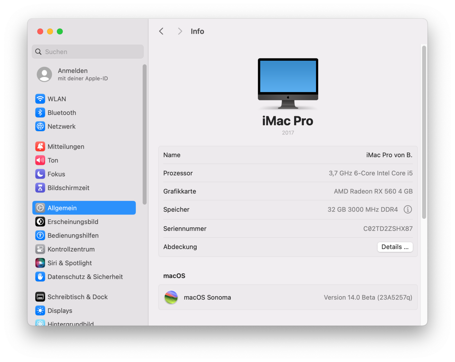Switch to the Netzwerk section

(x=84, y=126)
